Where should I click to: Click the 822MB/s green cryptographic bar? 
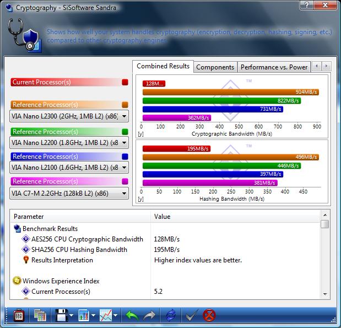pyautogui.click(x=222, y=101)
